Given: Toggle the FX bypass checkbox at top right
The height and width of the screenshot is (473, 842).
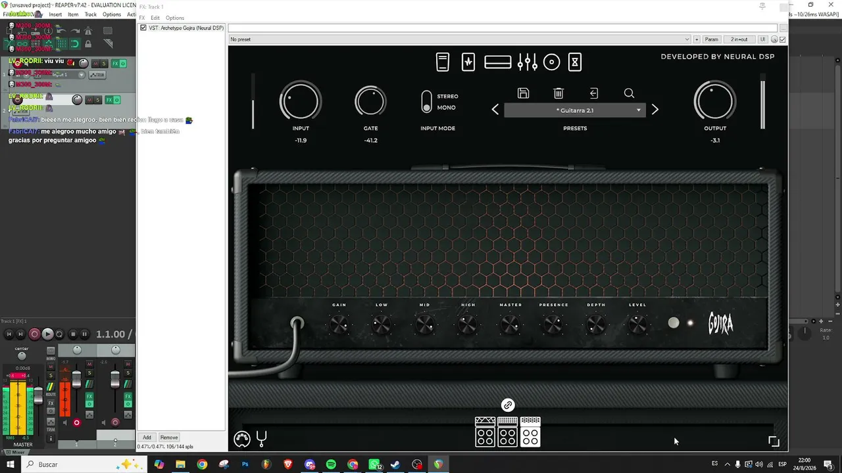Looking at the screenshot, I should click(x=782, y=39).
